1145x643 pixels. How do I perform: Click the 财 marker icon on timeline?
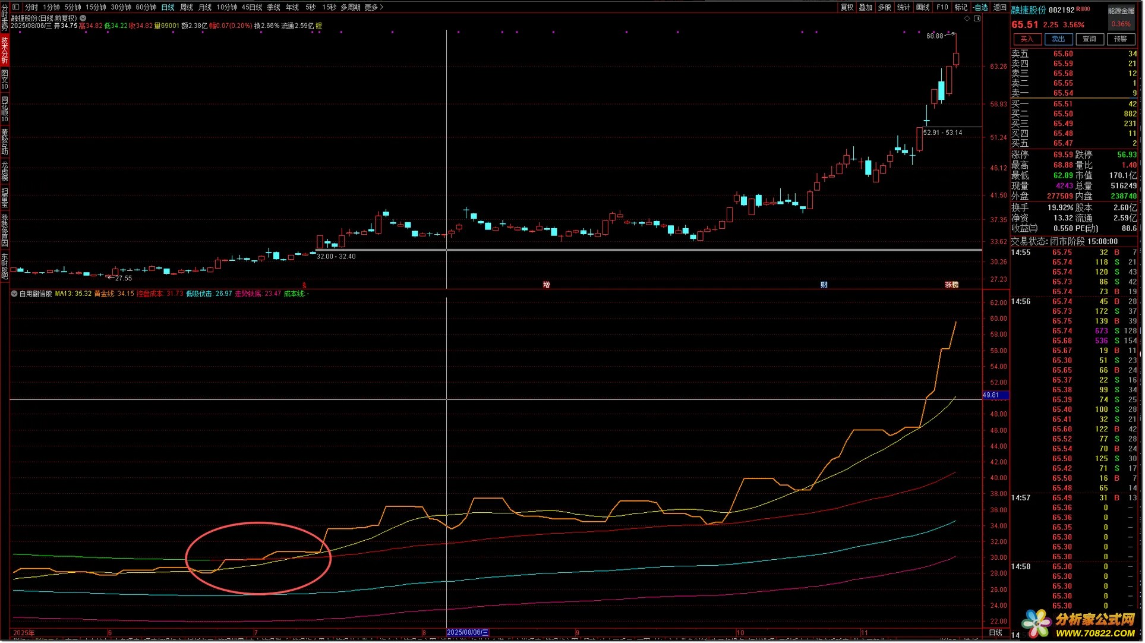coord(824,285)
